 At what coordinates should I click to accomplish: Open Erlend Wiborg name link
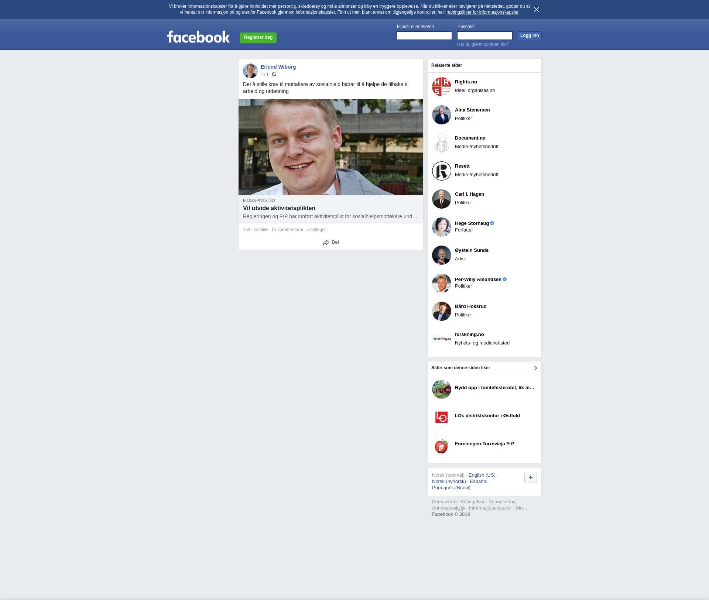point(278,67)
